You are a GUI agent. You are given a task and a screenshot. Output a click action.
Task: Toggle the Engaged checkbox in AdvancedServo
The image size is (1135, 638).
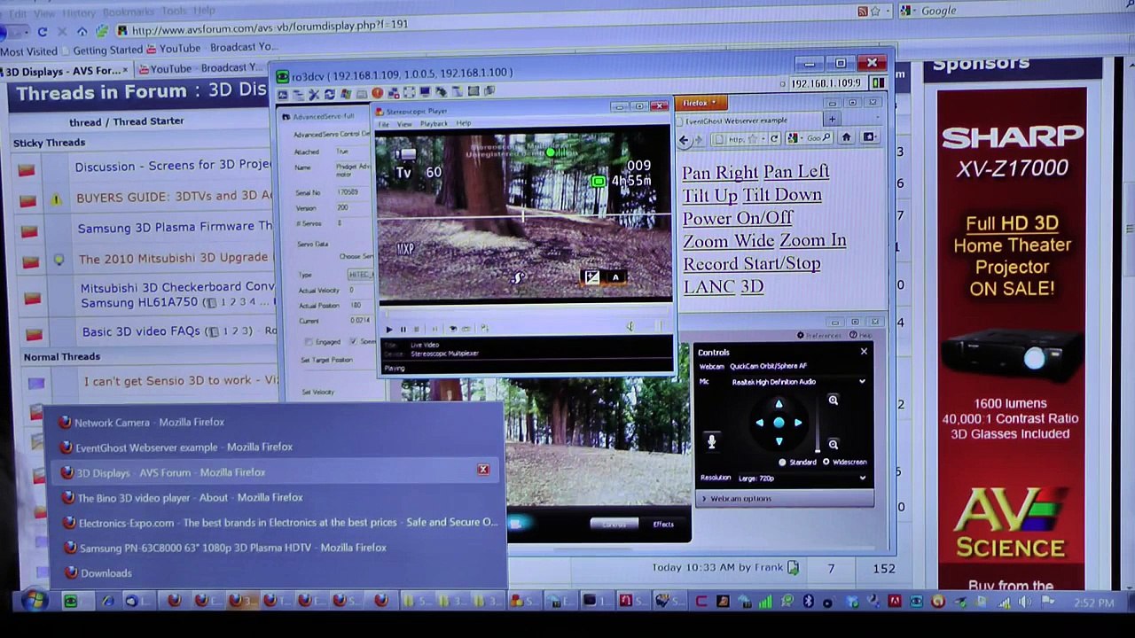309,342
